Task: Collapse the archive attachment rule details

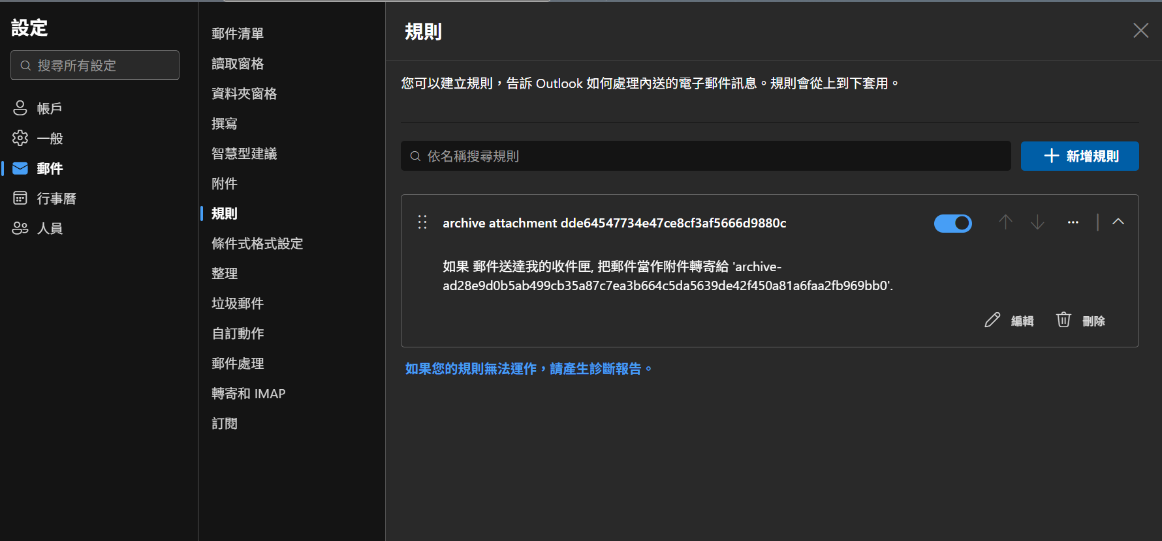Action: (1118, 222)
